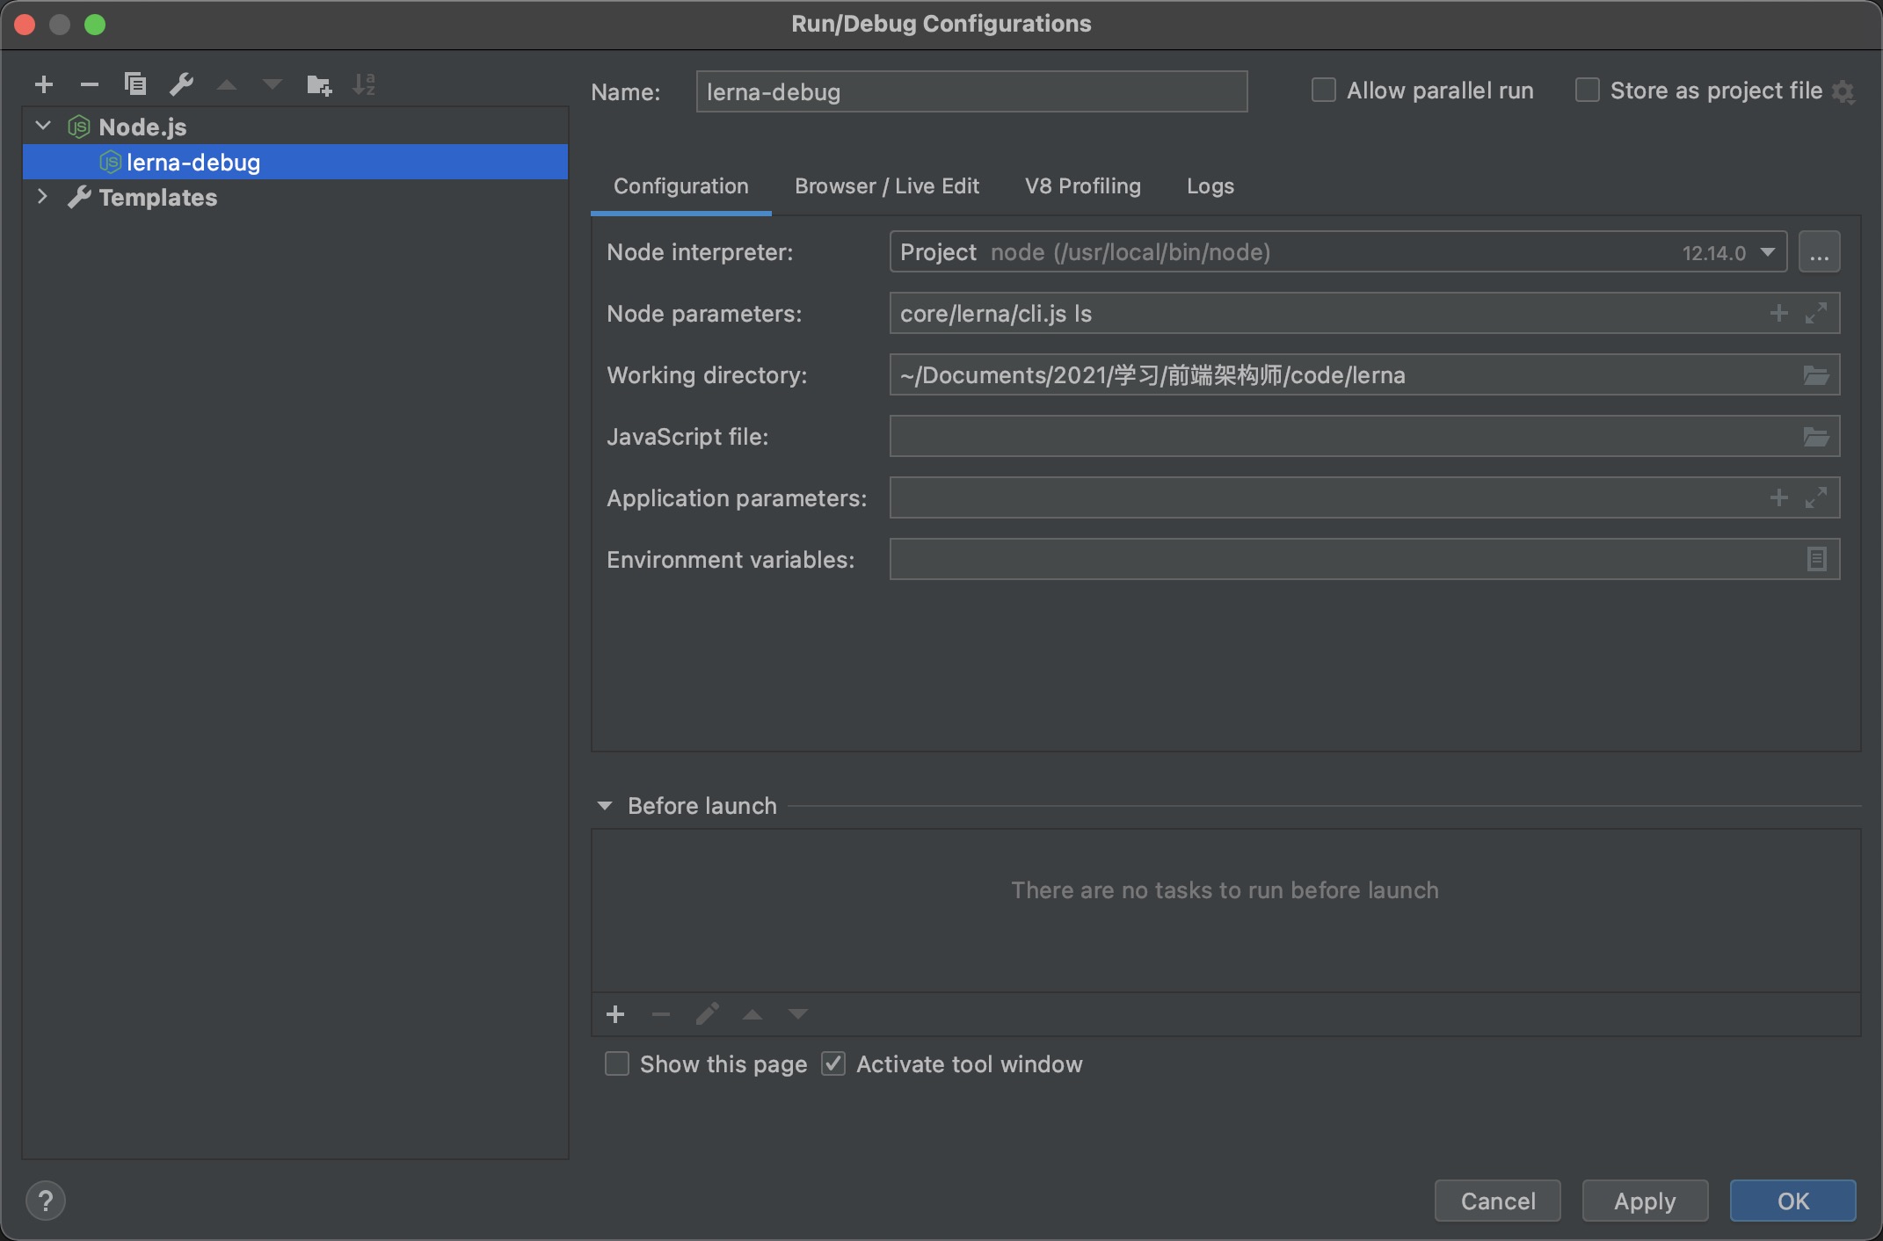Move configuration up in the list
Screen dimensions: 1883x1241
point(227,84)
